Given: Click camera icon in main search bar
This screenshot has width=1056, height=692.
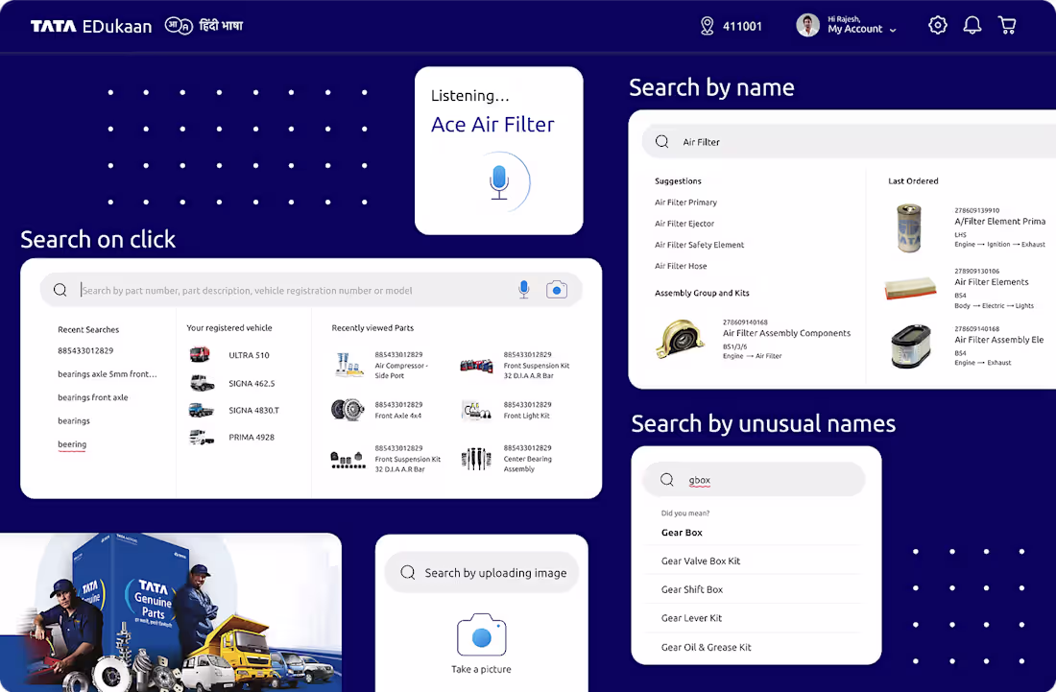Looking at the screenshot, I should pos(556,290).
